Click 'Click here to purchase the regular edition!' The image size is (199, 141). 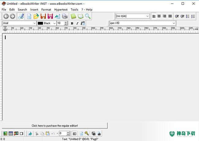click(55, 126)
